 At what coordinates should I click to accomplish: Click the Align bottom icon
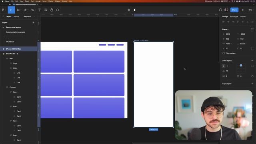pyautogui.click(x=248, y=22)
